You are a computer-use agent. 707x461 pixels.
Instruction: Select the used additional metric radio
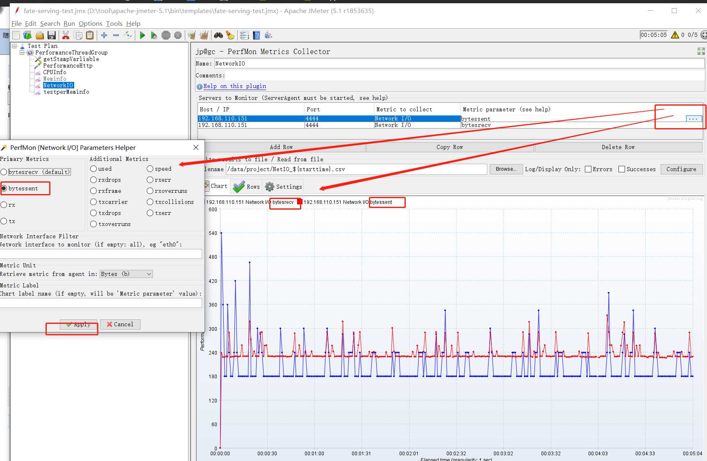93,169
